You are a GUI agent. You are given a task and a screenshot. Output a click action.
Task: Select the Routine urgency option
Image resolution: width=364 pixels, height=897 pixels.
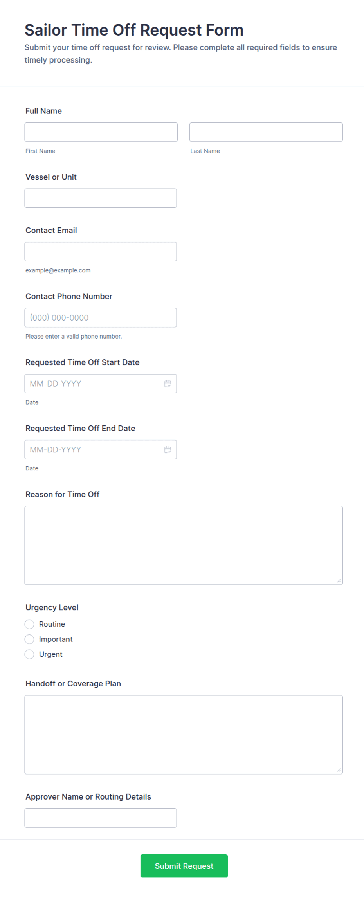[29, 624]
